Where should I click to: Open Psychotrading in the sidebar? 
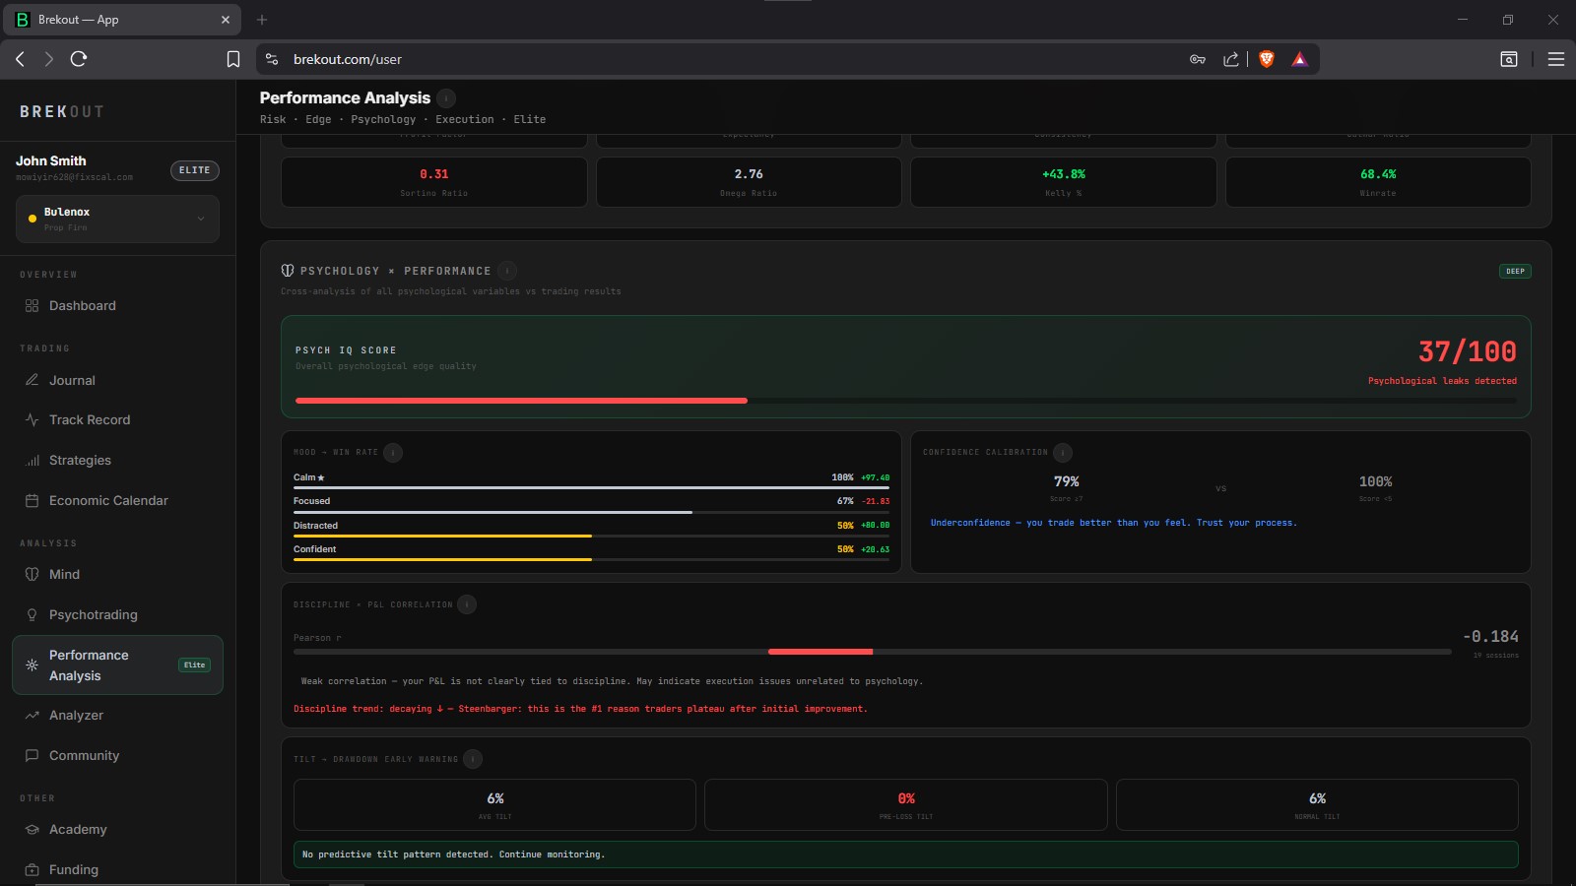[x=117, y=614]
